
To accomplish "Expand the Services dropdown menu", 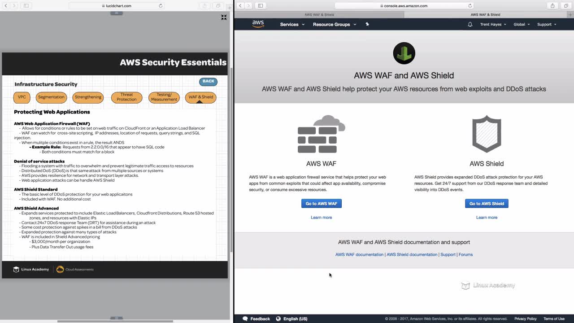I will point(292,24).
